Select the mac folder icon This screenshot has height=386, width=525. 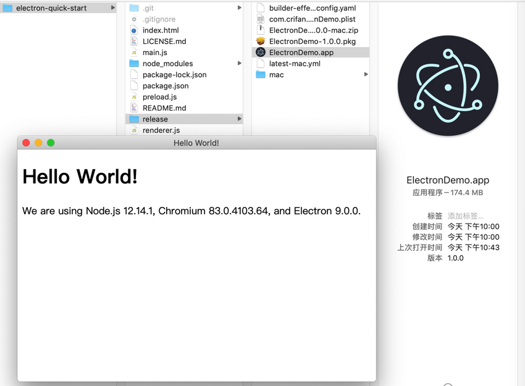[x=261, y=74]
